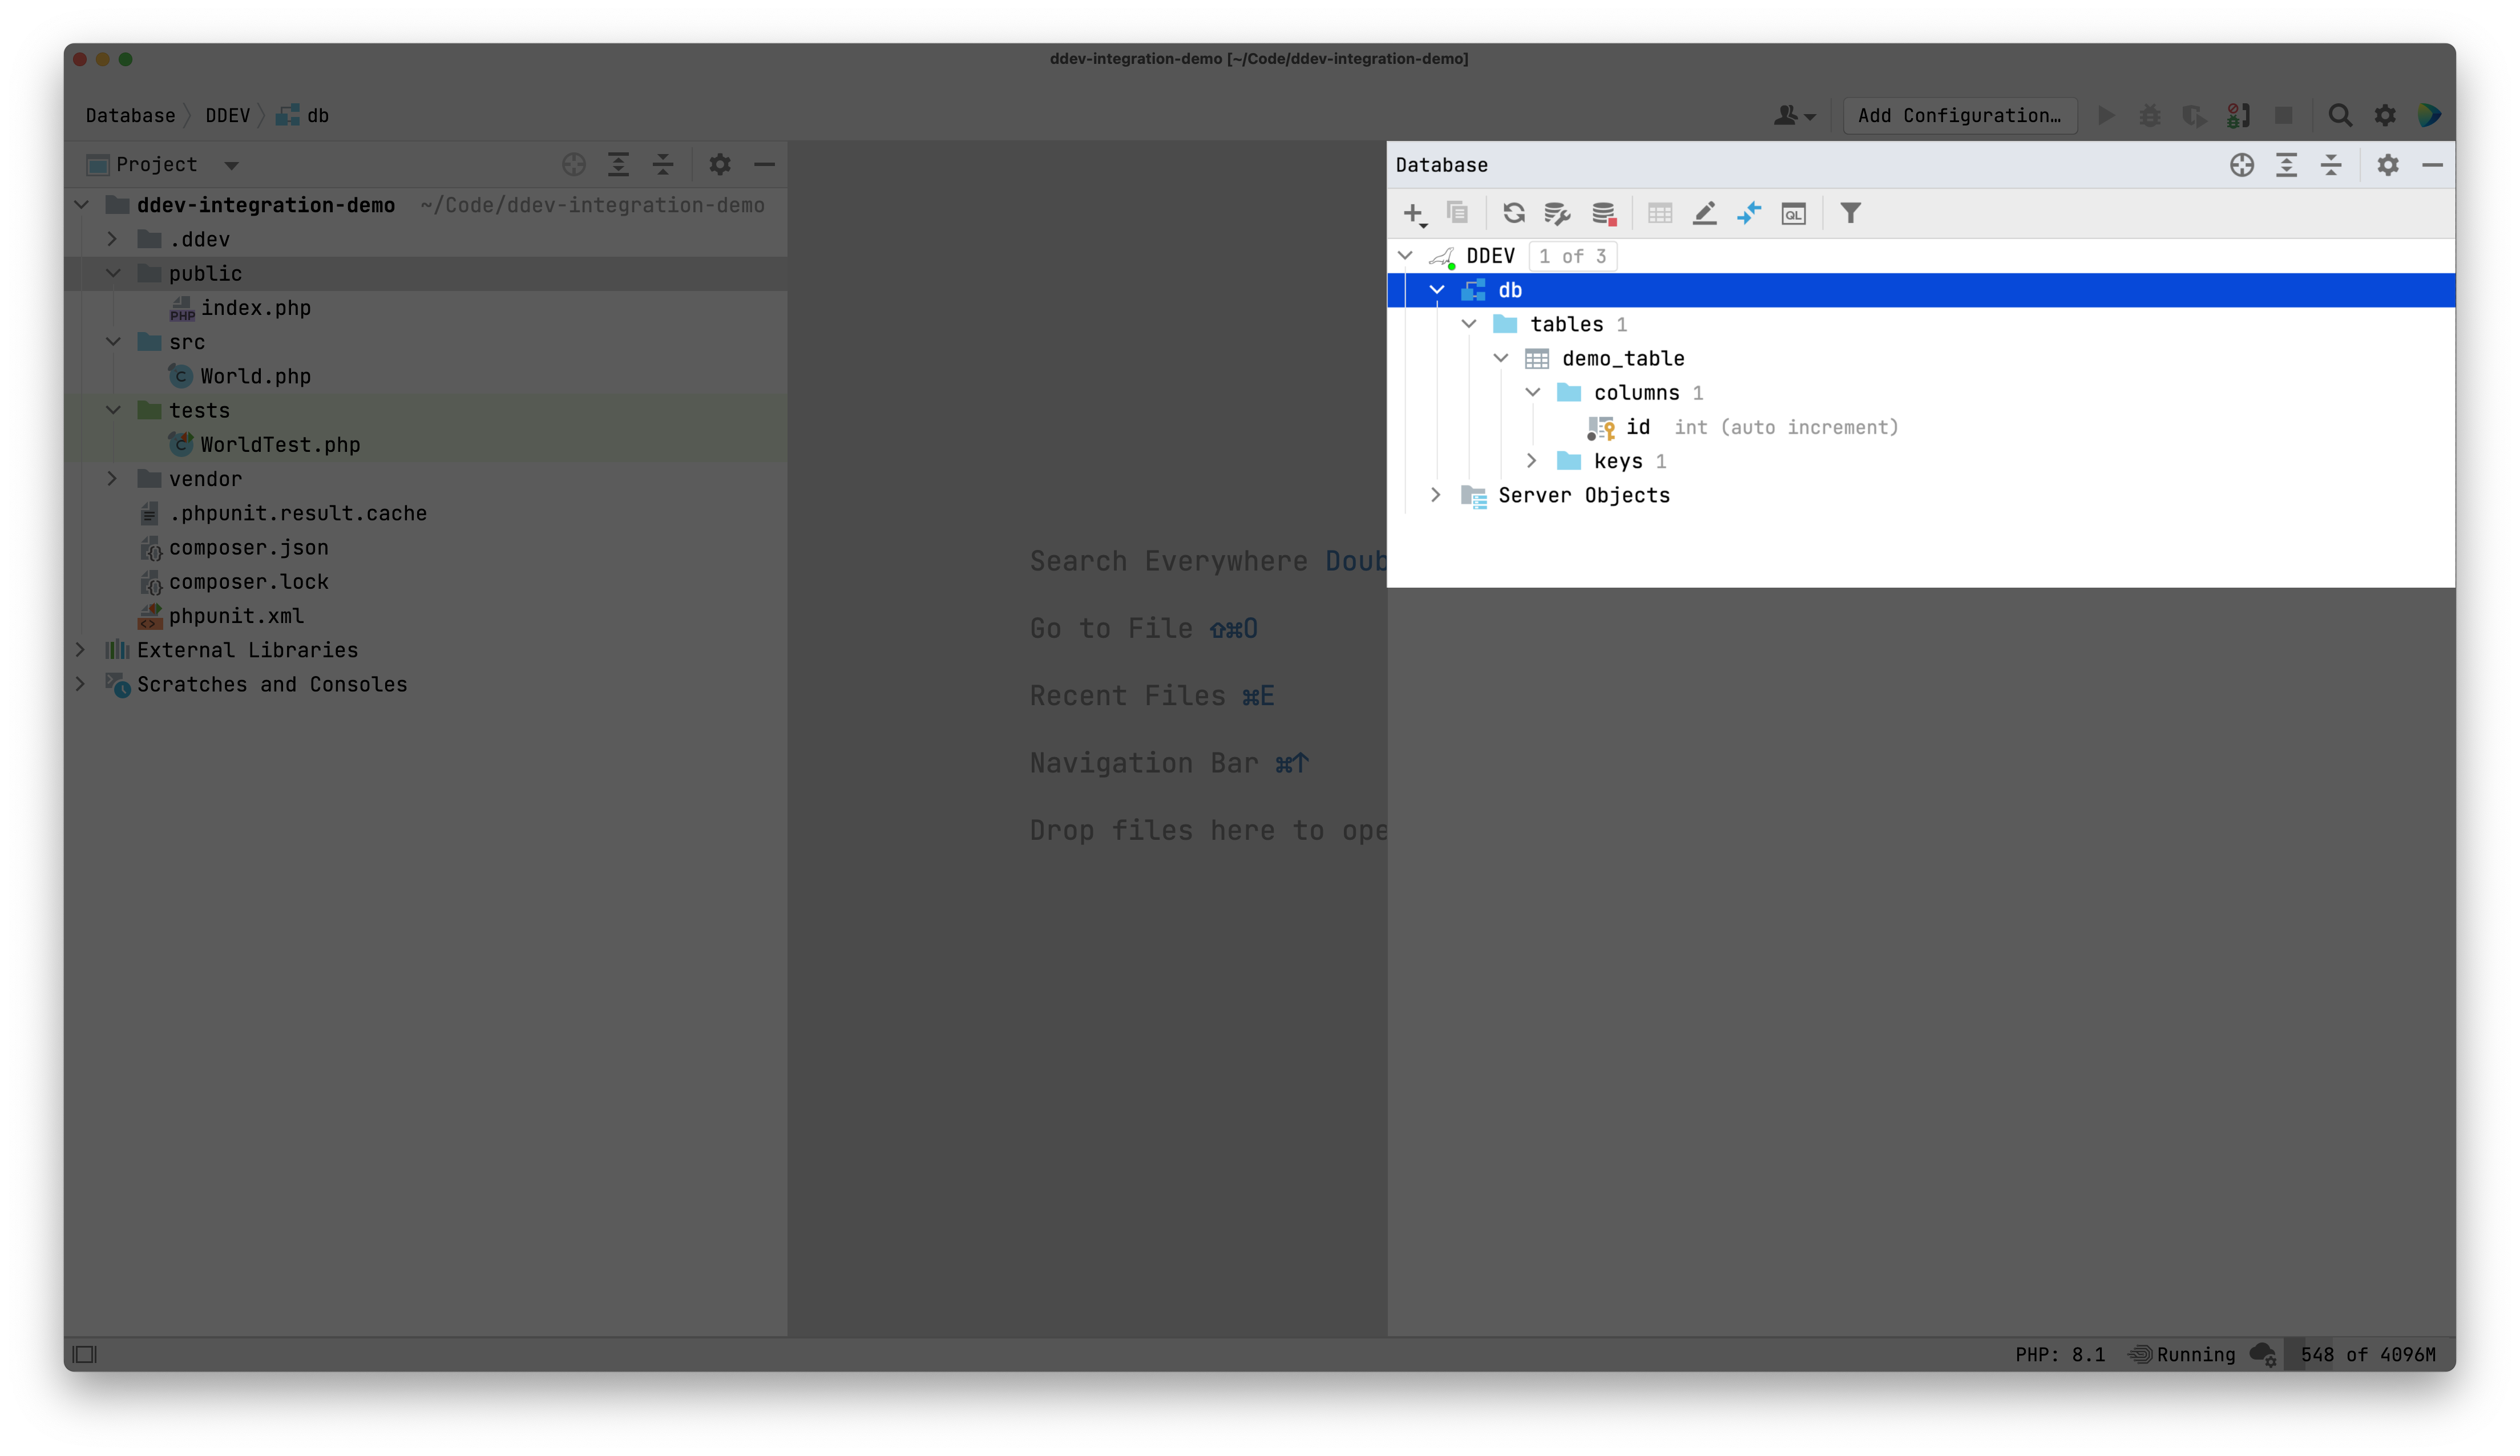Collapse the DDEV data source node
The height and width of the screenshot is (1456, 2520).
[x=1405, y=256]
